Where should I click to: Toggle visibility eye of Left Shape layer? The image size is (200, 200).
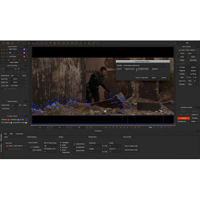tap(2, 56)
